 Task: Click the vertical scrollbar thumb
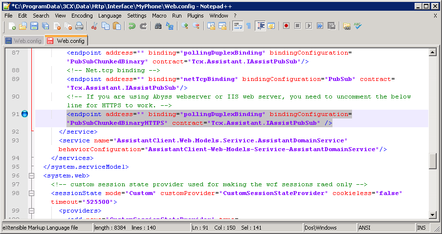tap(432, 161)
